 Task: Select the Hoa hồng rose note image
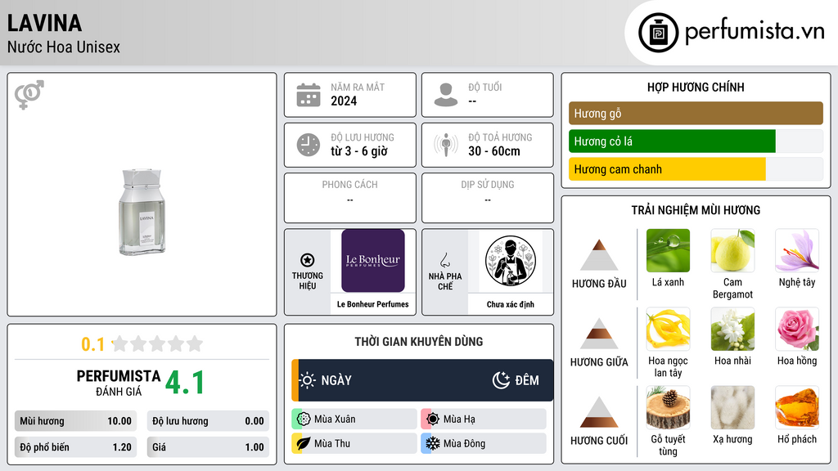797,329
